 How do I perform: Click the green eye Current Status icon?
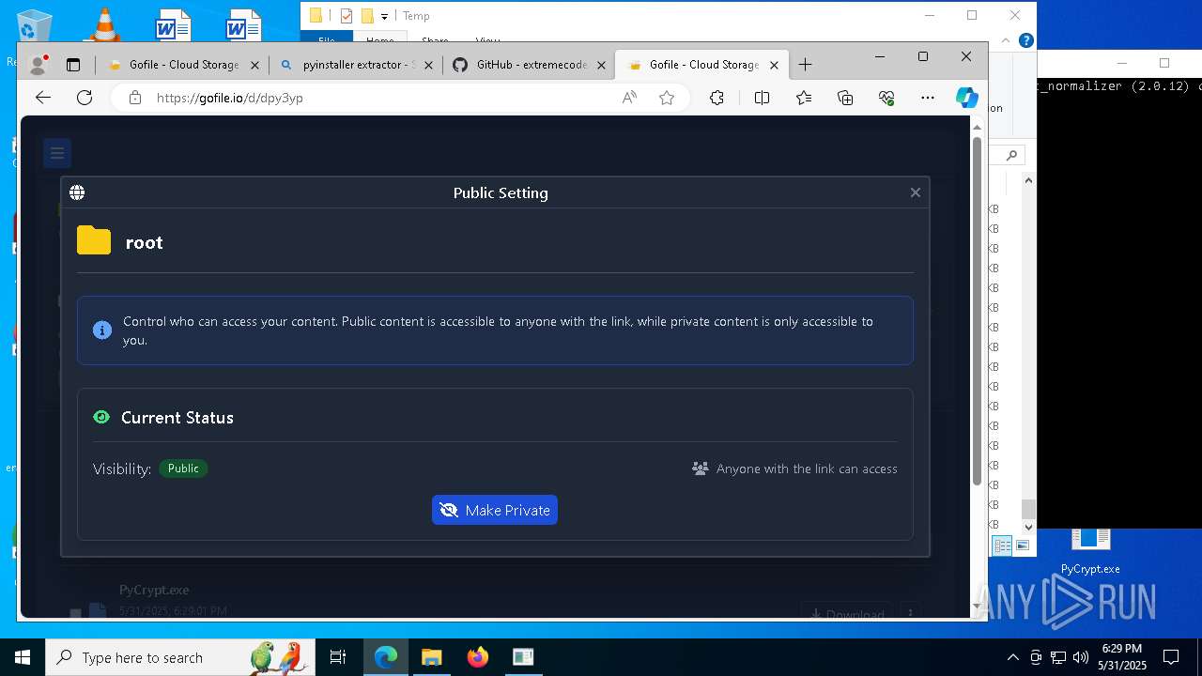101,417
